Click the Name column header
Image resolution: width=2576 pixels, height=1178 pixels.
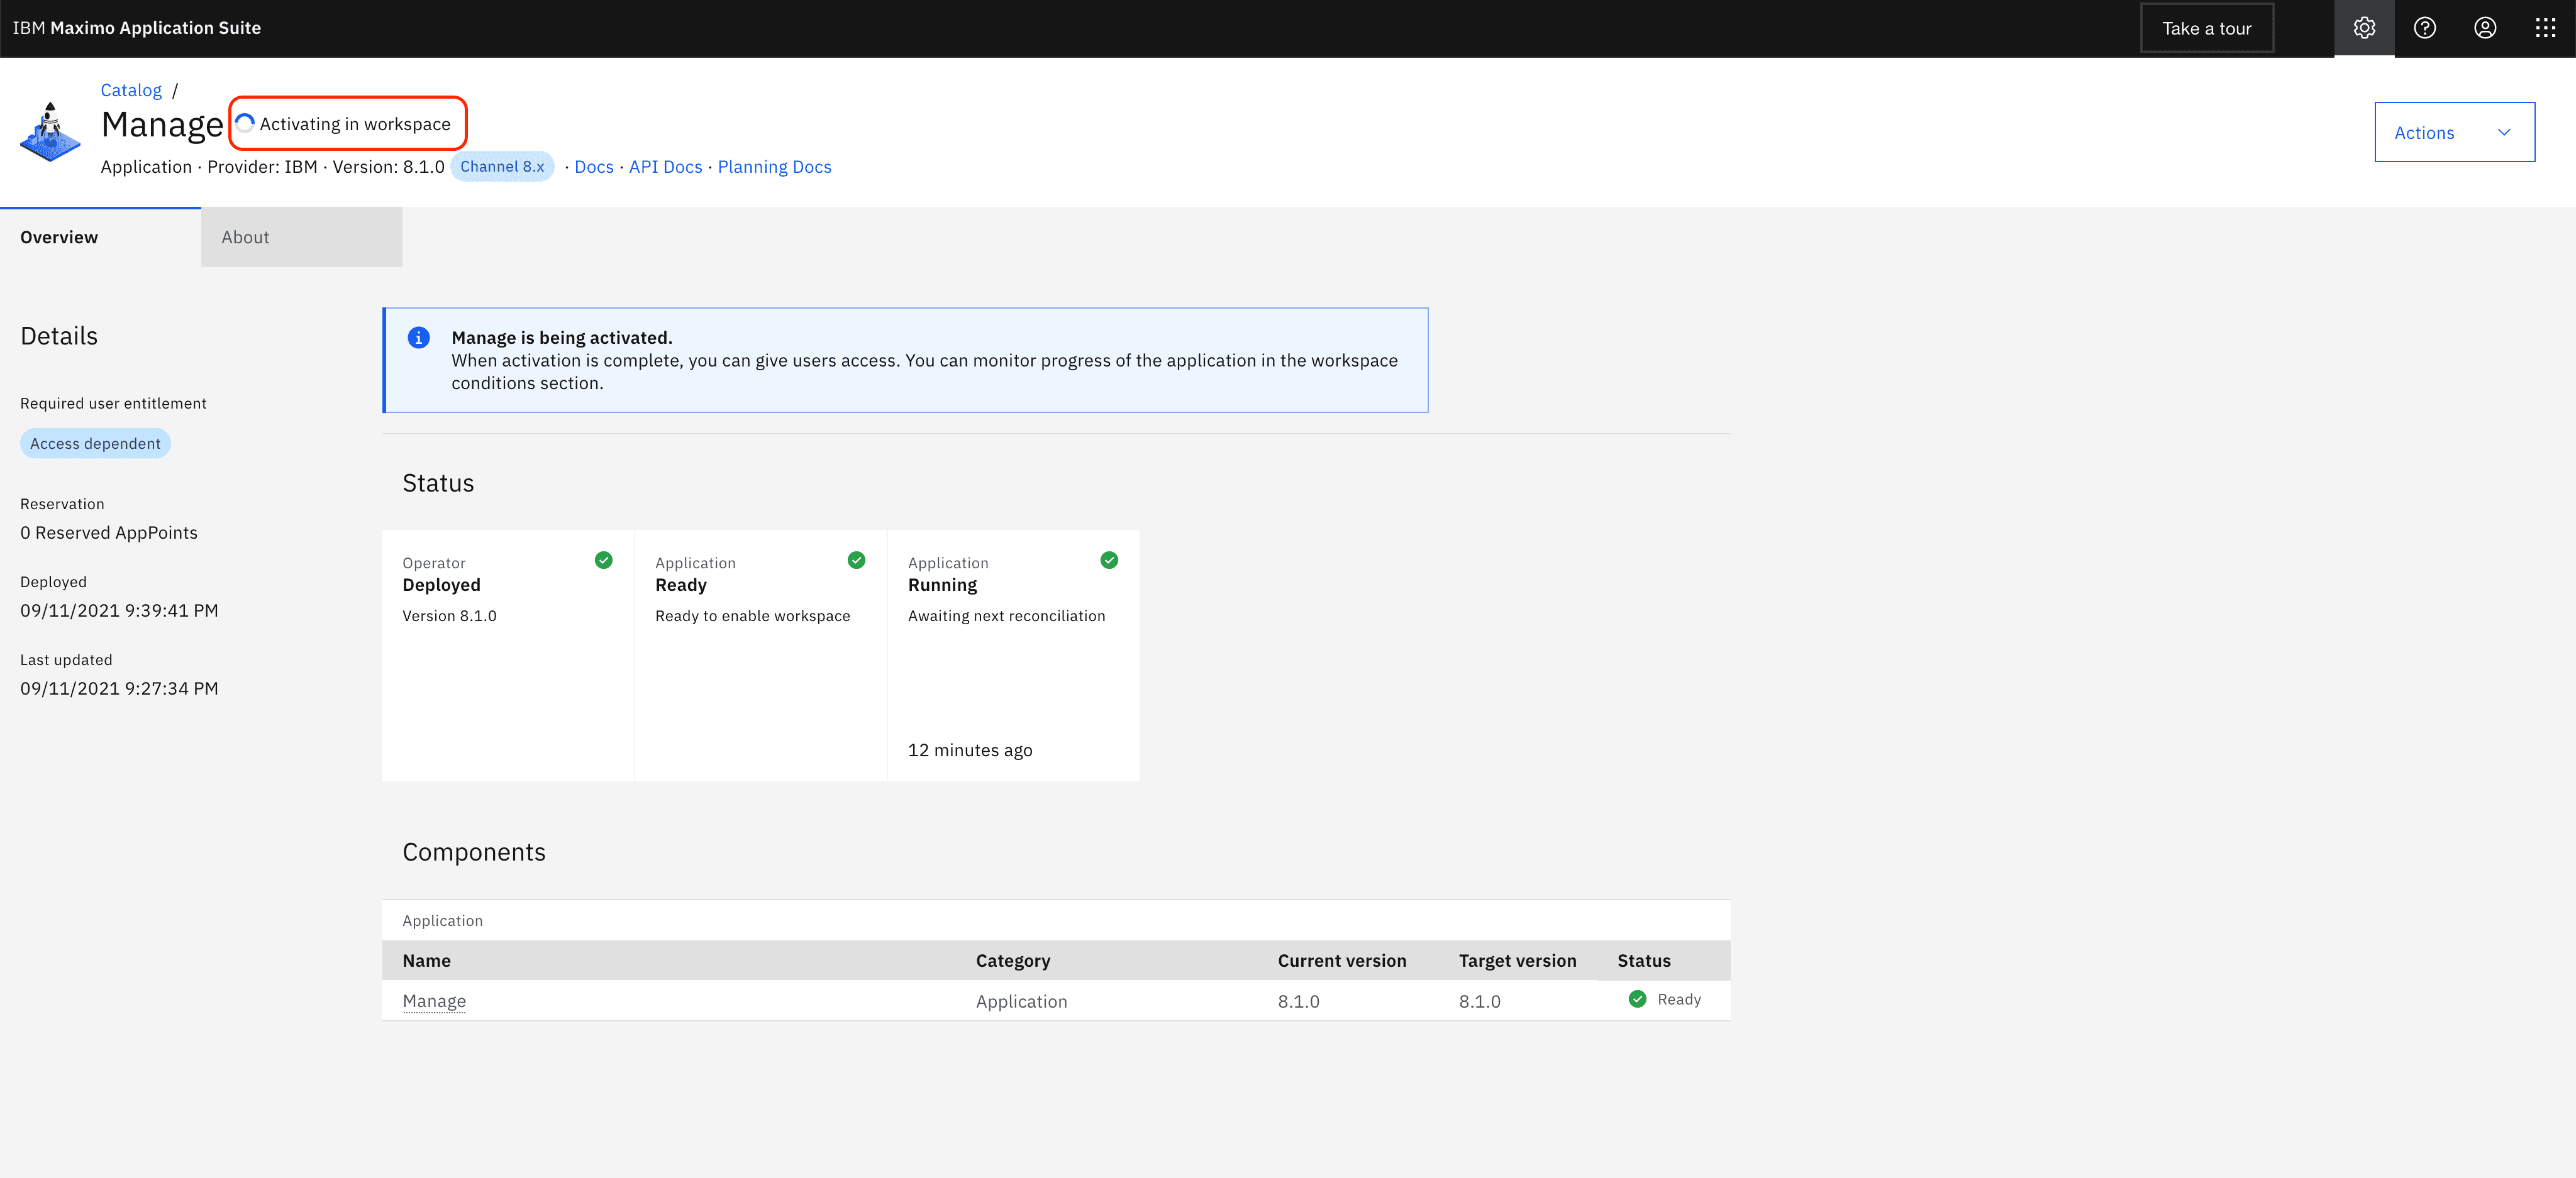[x=426, y=960]
